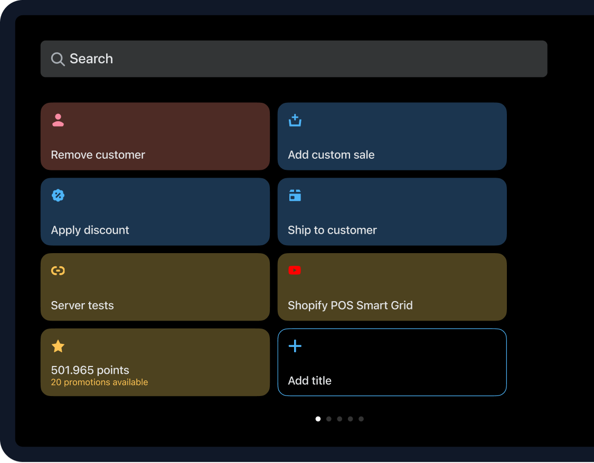This screenshot has height=463, width=594.
Task: Click the chain link icon on Server tests
Action: pos(58,271)
